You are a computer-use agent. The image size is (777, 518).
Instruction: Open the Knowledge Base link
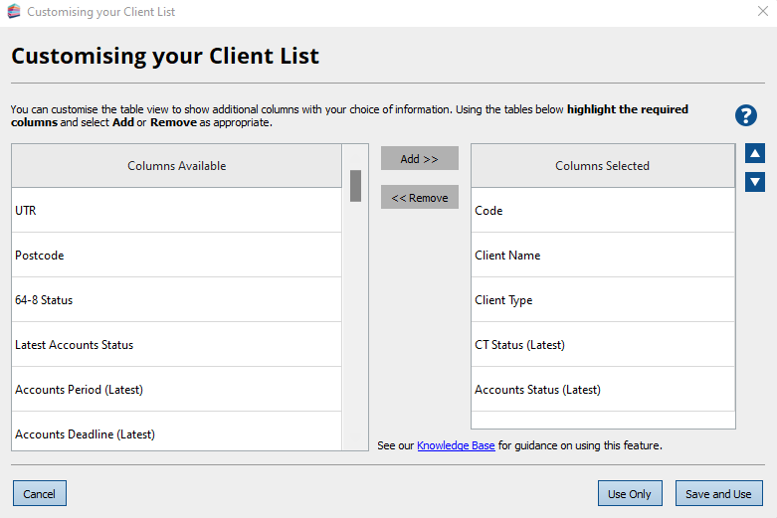pyautogui.click(x=456, y=445)
